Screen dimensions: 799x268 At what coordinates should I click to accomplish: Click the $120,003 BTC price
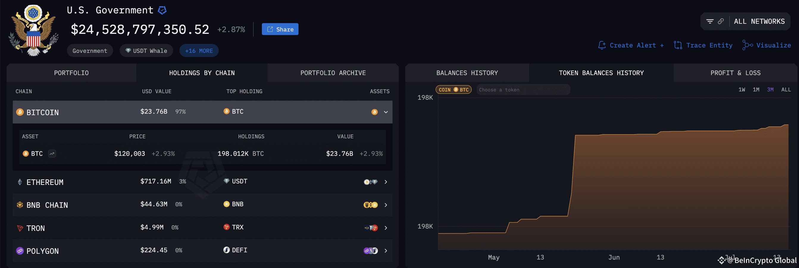pos(130,153)
